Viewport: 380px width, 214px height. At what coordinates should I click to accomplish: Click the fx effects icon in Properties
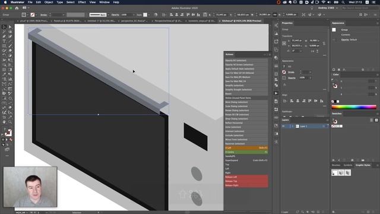pyautogui.click(x=284, y=84)
